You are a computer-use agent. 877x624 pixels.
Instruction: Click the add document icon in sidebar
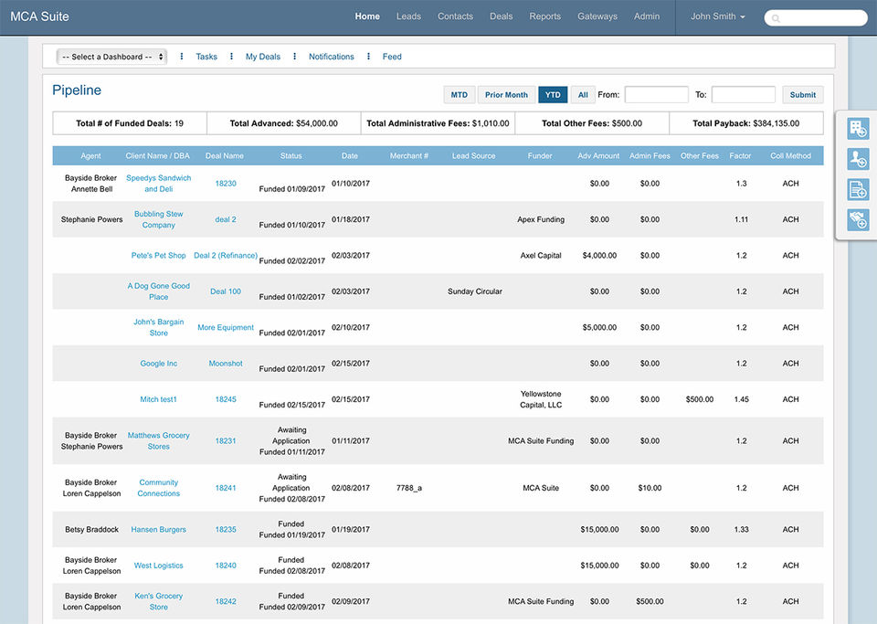pos(858,189)
